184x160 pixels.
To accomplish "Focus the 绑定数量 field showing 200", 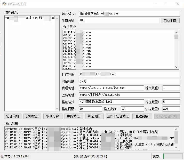I will point(171,109).
